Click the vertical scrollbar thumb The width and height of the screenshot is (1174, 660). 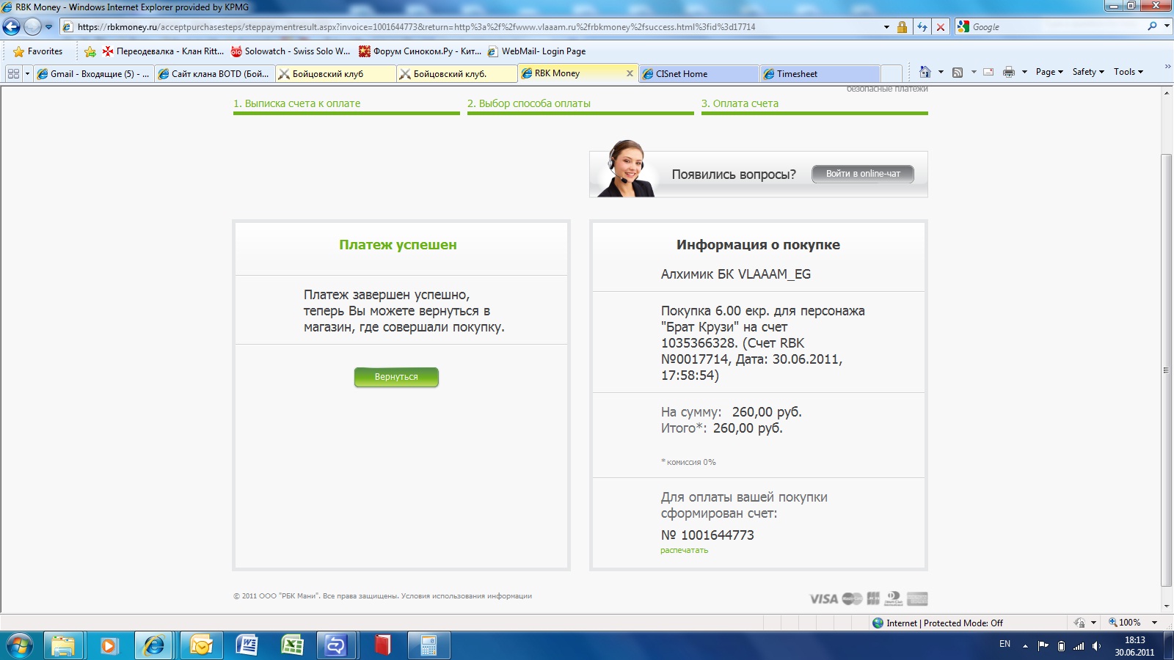pyautogui.click(x=1166, y=370)
